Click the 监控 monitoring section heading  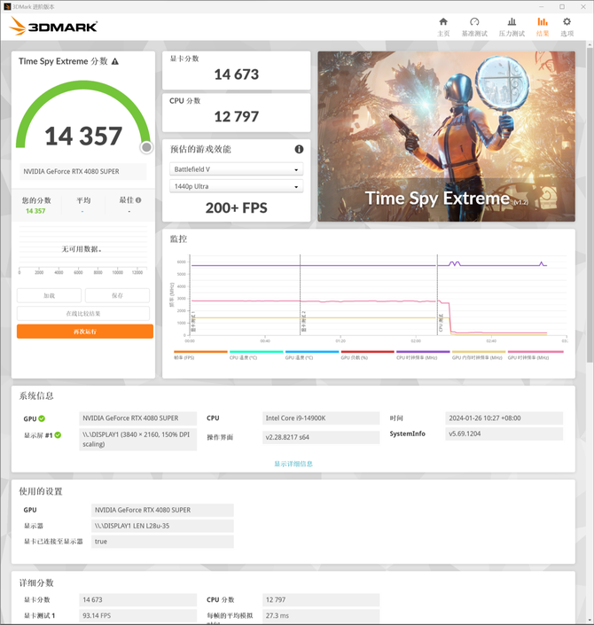178,239
